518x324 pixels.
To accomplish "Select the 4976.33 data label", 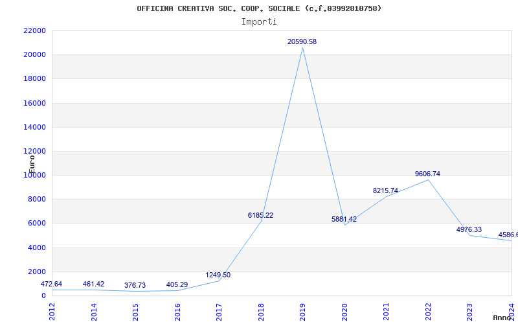I will click(x=469, y=229).
